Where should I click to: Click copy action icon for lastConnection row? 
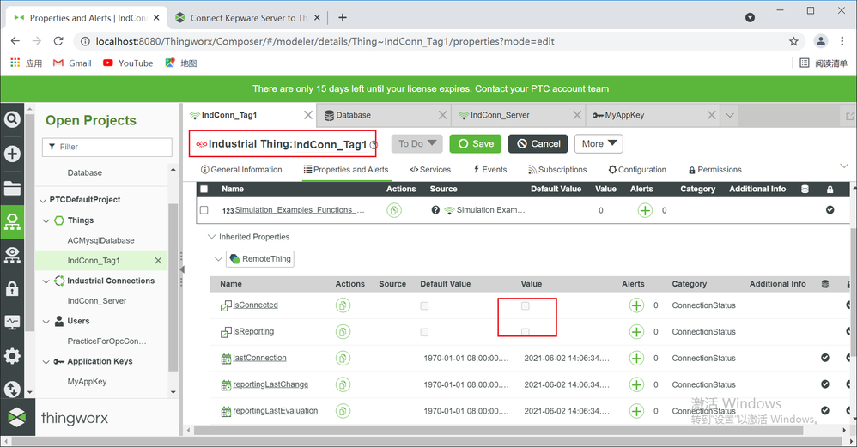pos(343,358)
